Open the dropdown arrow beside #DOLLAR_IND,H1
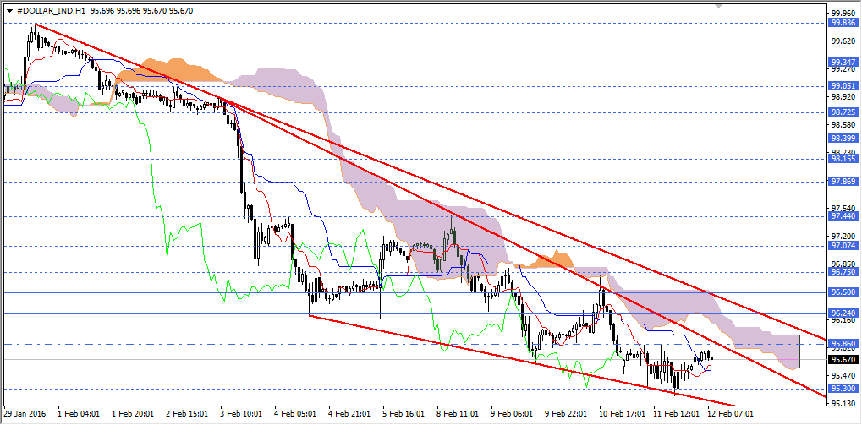Viewport: 862px width, 425px height. [8, 9]
